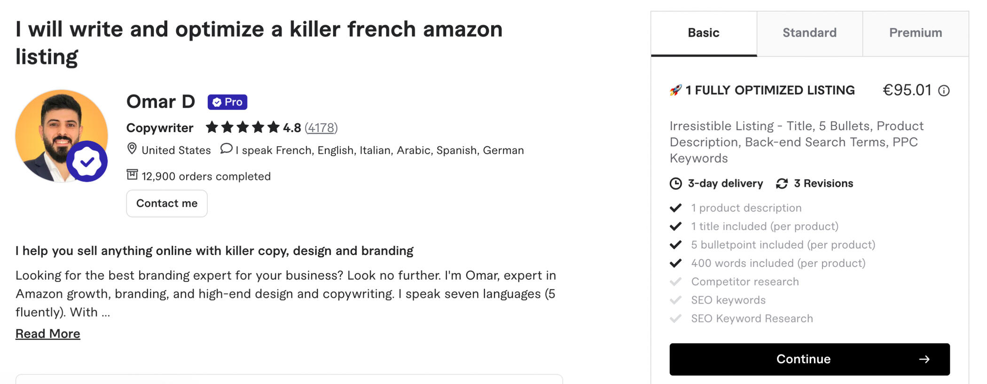Click the price info icon beside €95.01
Image resolution: width=987 pixels, height=384 pixels.
click(x=943, y=91)
